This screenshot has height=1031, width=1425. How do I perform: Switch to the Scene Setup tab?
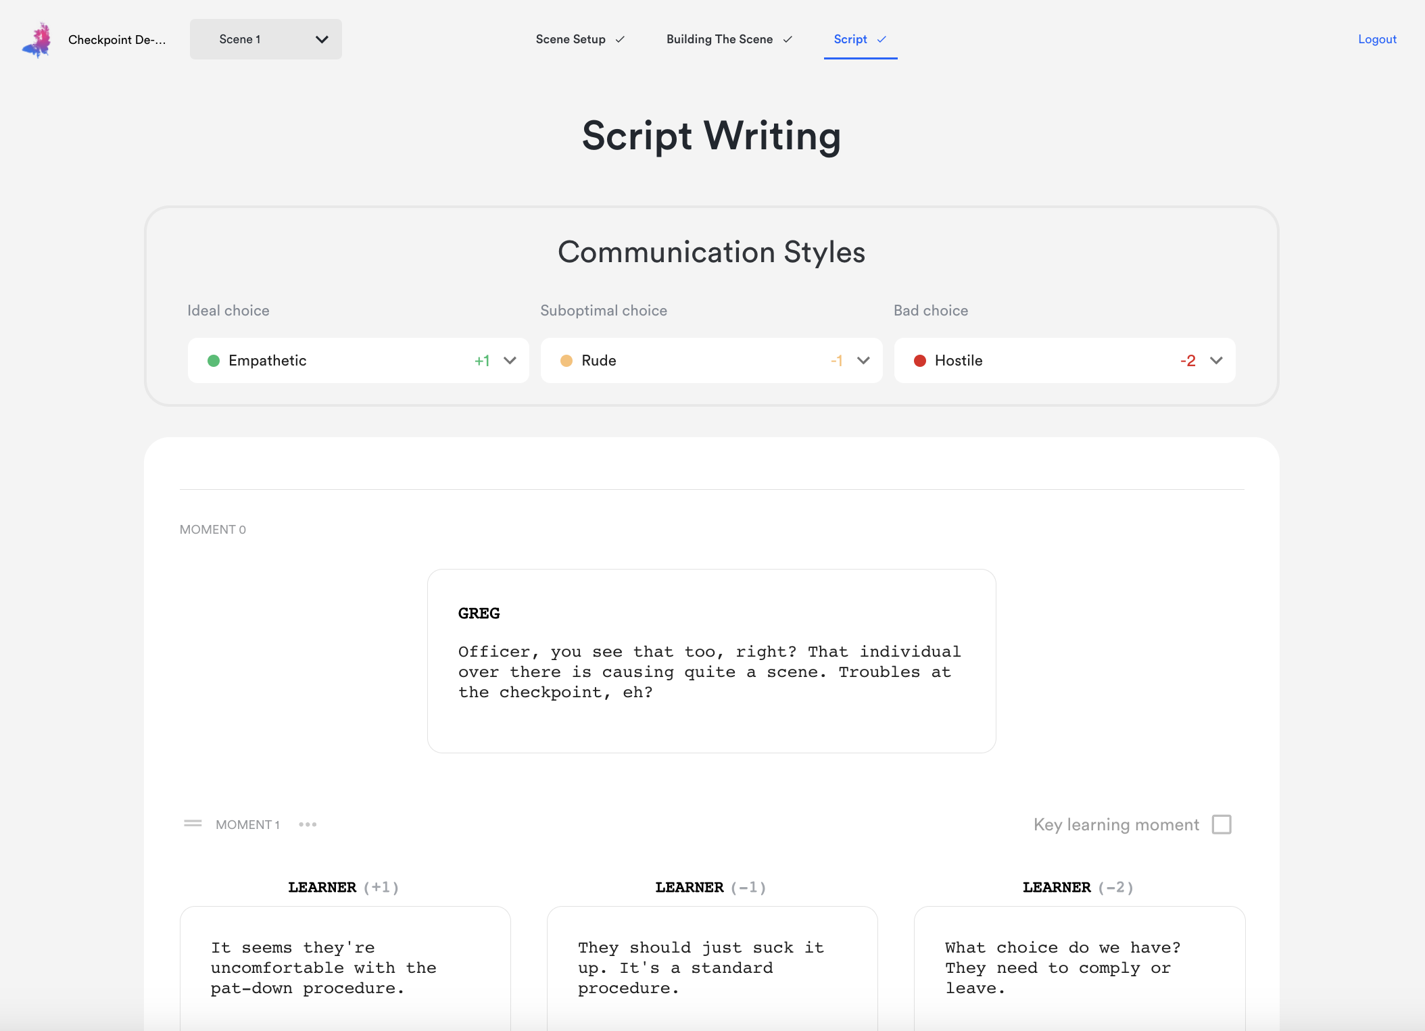571,39
